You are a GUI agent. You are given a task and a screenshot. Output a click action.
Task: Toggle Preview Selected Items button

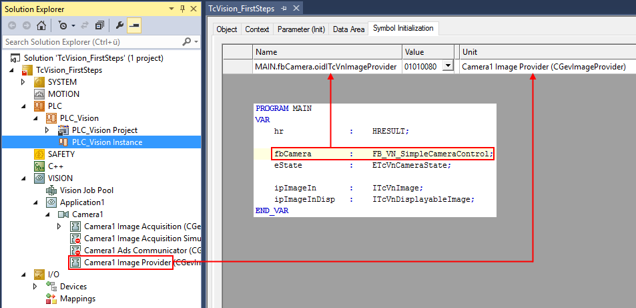pyautogui.click(x=134, y=25)
